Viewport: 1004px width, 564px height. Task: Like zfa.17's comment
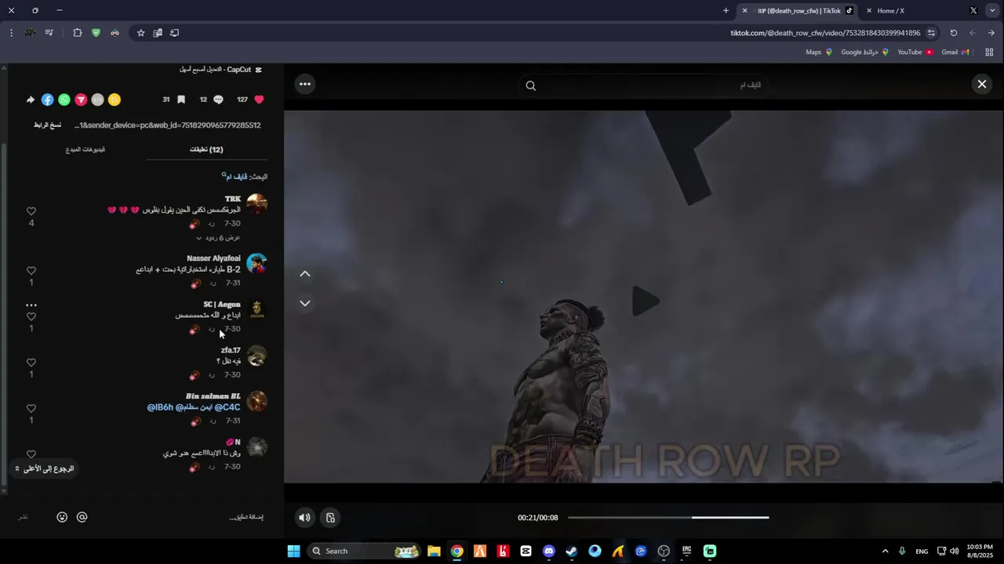[31, 363]
